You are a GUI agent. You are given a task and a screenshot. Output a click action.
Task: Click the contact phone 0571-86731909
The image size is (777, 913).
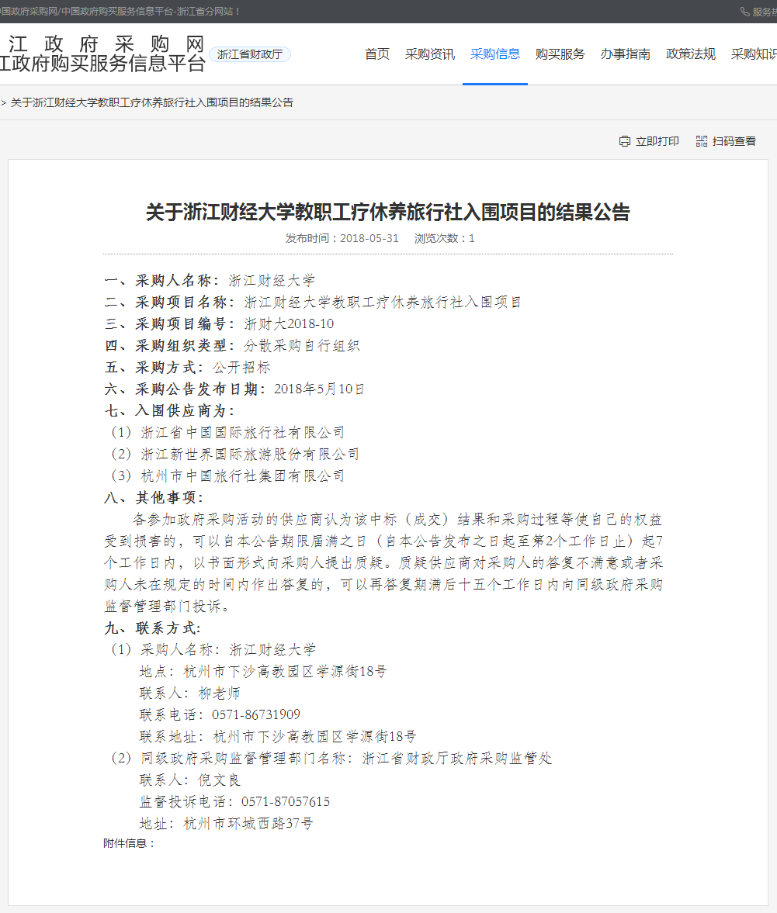click(256, 715)
